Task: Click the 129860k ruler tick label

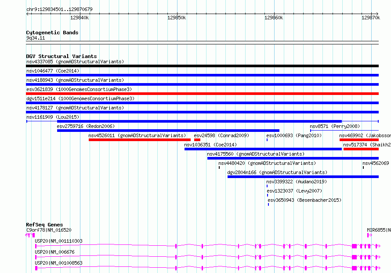Action: tap(274, 18)
